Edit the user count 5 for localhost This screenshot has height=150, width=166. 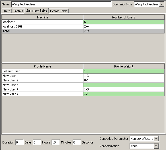(124, 22)
